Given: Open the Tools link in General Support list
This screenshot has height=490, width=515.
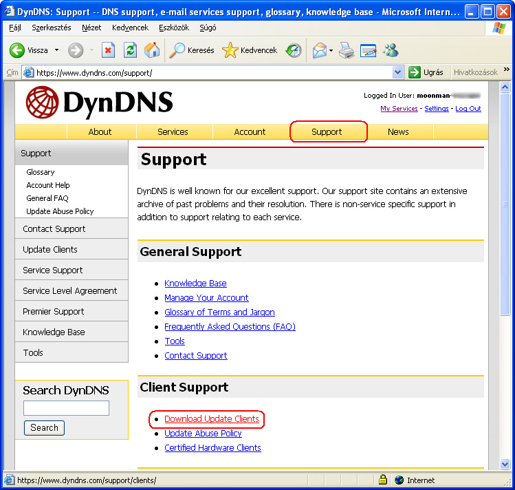Looking at the screenshot, I should [175, 341].
